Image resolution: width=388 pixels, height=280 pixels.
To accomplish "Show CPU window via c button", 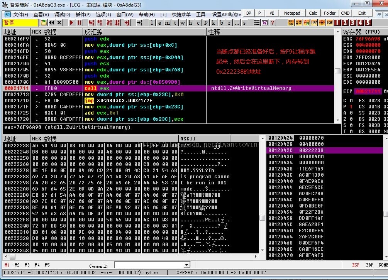I will point(198,23).
